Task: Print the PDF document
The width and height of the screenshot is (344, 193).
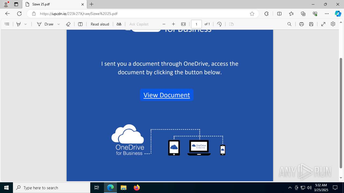Action: [x=302, y=24]
